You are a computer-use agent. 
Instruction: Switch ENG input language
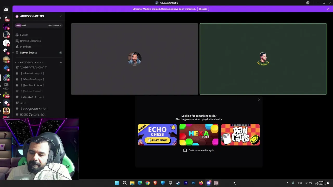click(300, 183)
